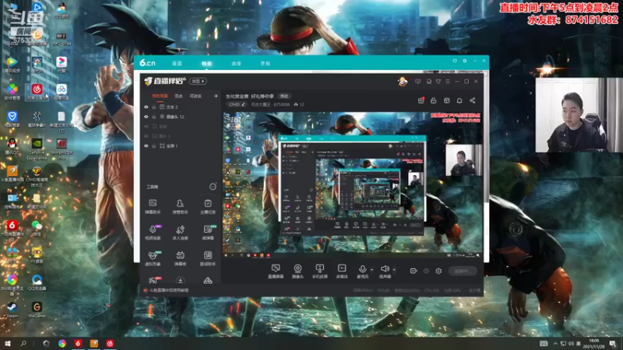
Task: Open the 主播任务 tool
Action: tap(208, 207)
